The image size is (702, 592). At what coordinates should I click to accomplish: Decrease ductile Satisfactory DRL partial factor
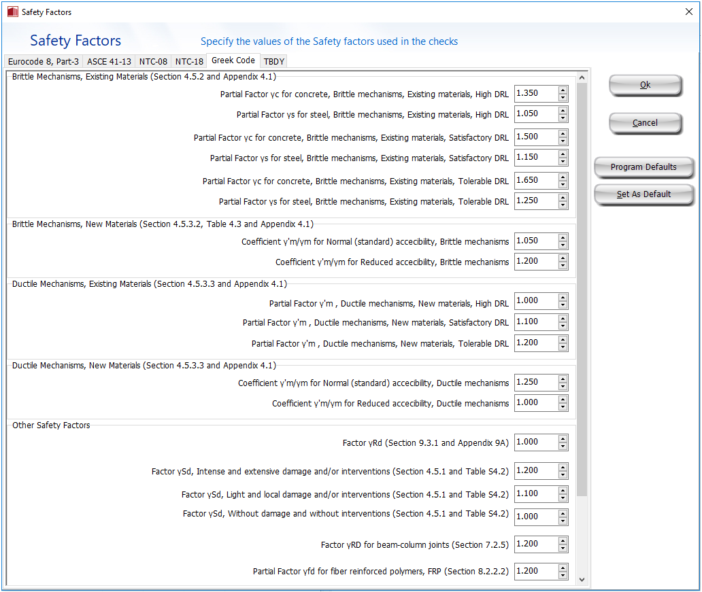coord(563,326)
